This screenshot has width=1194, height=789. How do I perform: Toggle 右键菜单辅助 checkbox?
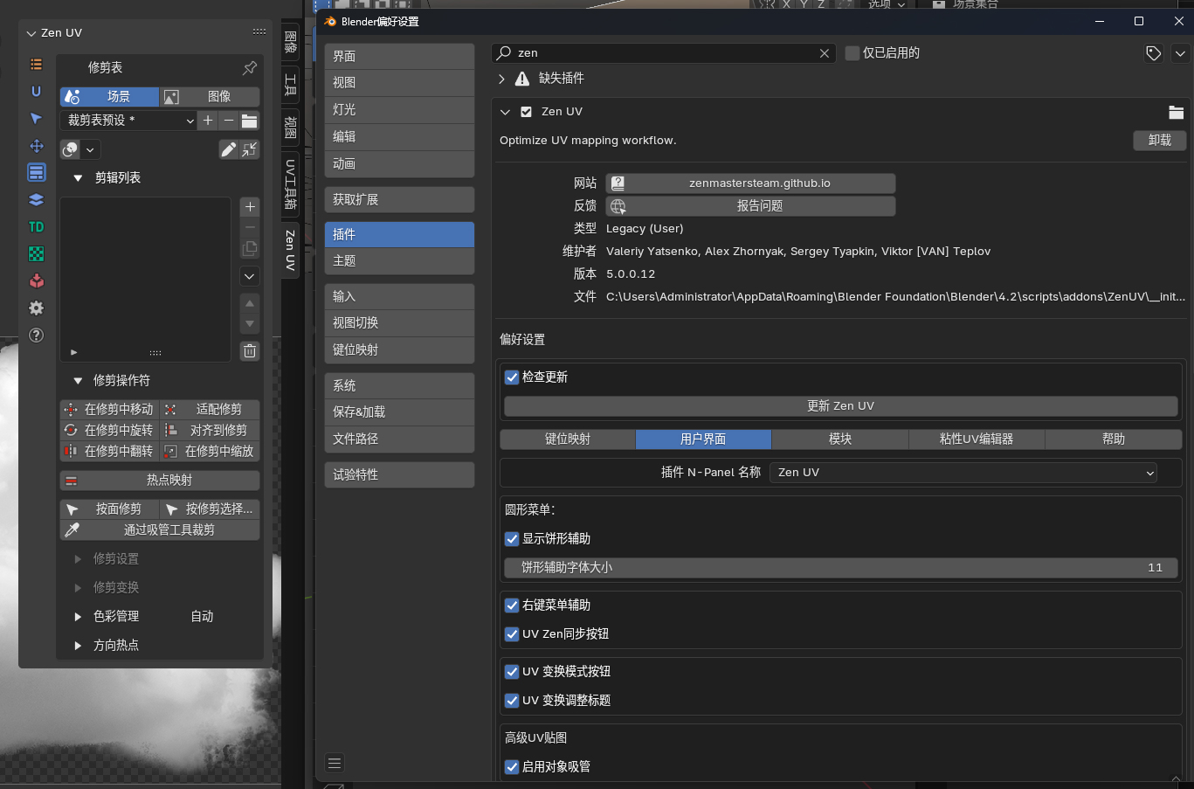(512, 606)
